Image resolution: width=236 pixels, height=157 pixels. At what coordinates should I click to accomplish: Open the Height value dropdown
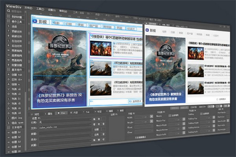coord(140,122)
